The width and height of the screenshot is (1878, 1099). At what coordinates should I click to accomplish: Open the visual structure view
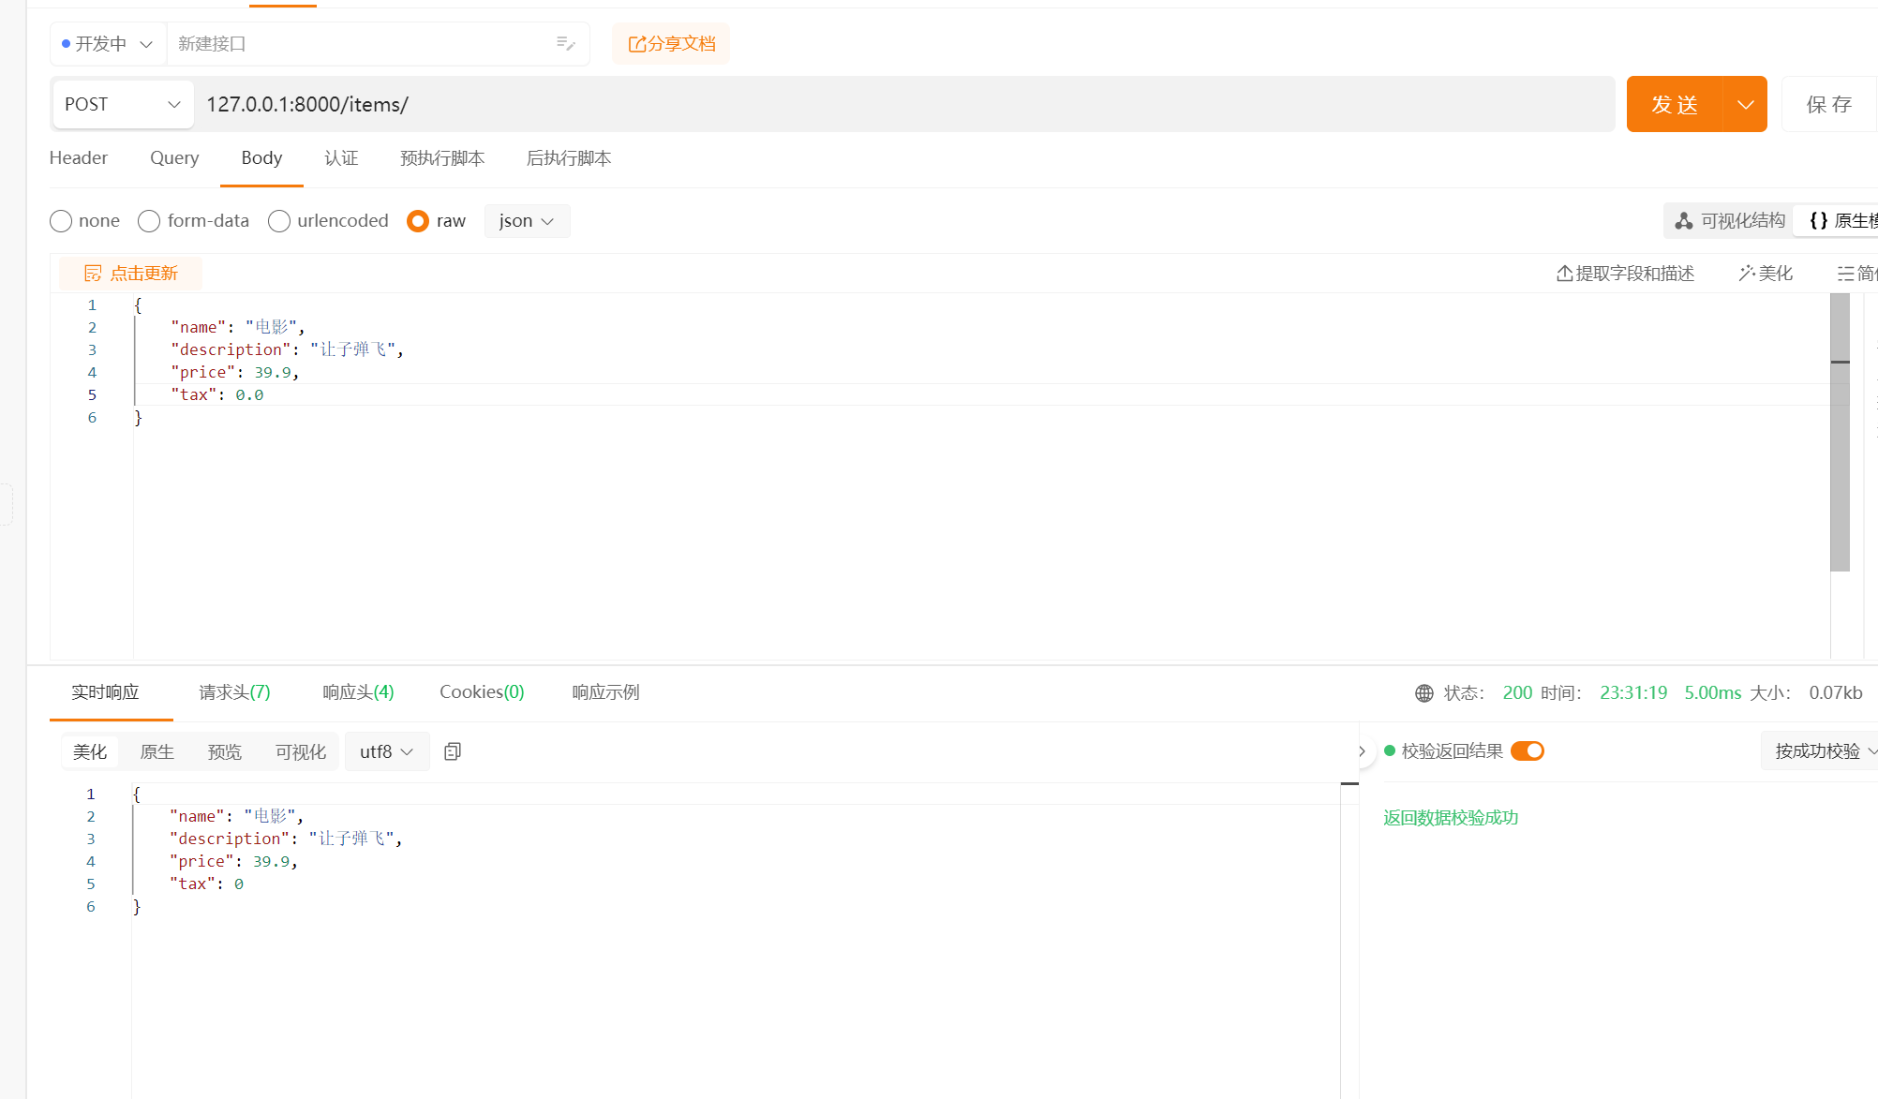pos(1729,220)
